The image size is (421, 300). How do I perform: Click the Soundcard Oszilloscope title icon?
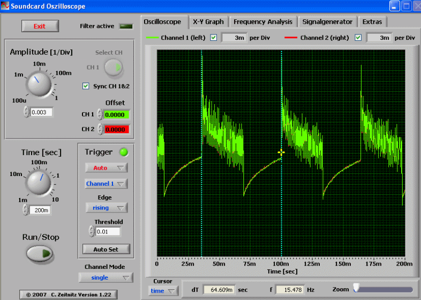tap(5, 6)
